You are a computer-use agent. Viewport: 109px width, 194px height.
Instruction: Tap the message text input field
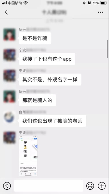point(49,186)
